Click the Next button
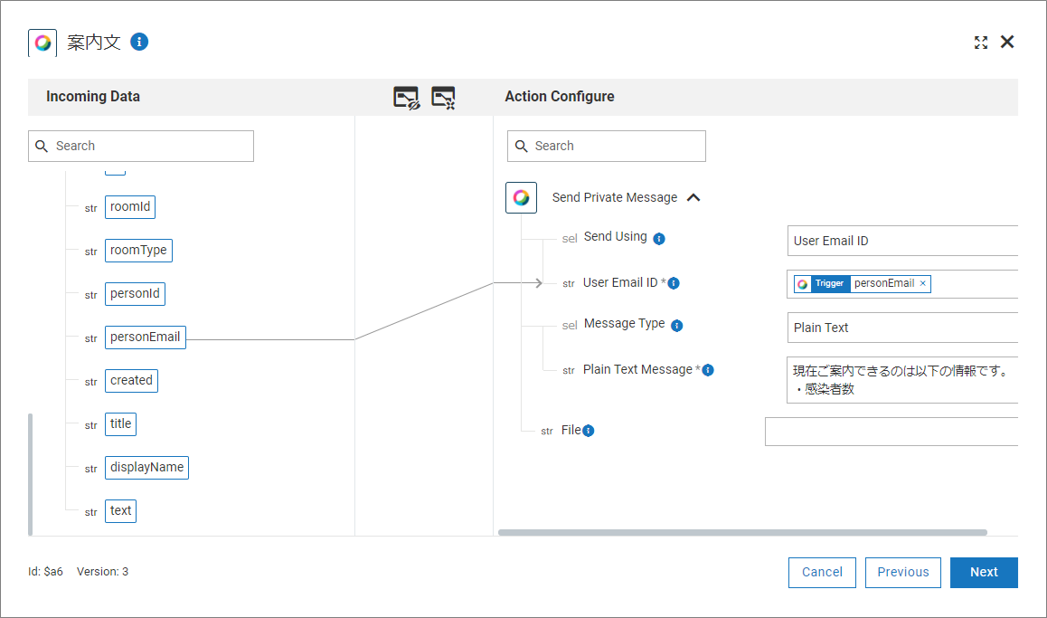Viewport: 1047px width, 618px height. (984, 572)
